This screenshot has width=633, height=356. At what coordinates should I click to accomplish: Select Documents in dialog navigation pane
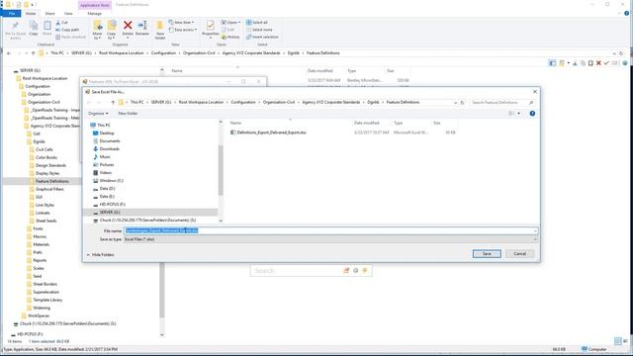click(110, 140)
